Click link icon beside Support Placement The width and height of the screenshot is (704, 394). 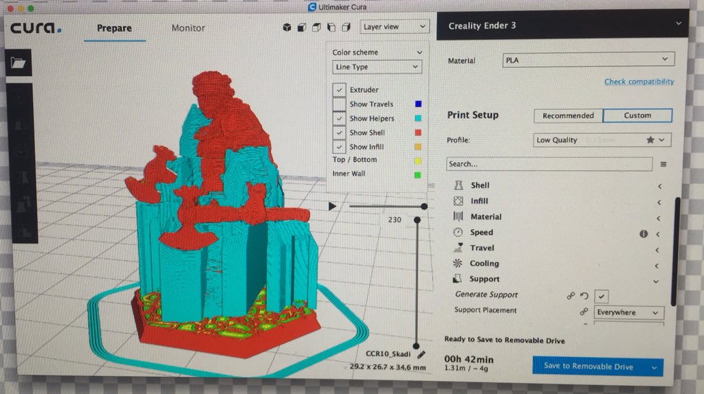click(x=584, y=311)
